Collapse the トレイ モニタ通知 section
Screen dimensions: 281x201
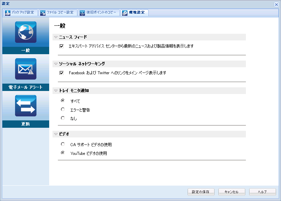coord(56,91)
